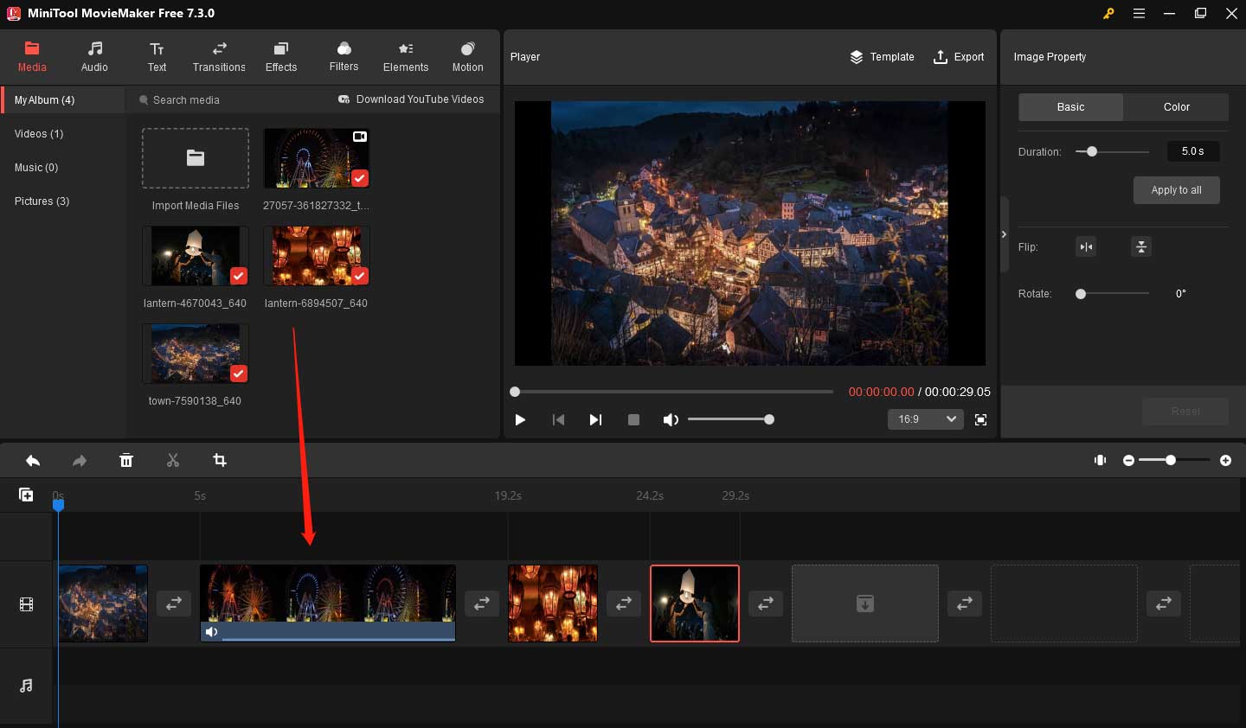The image size is (1246, 728).
Task: Open the Transitions tab
Action: (x=219, y=57)
